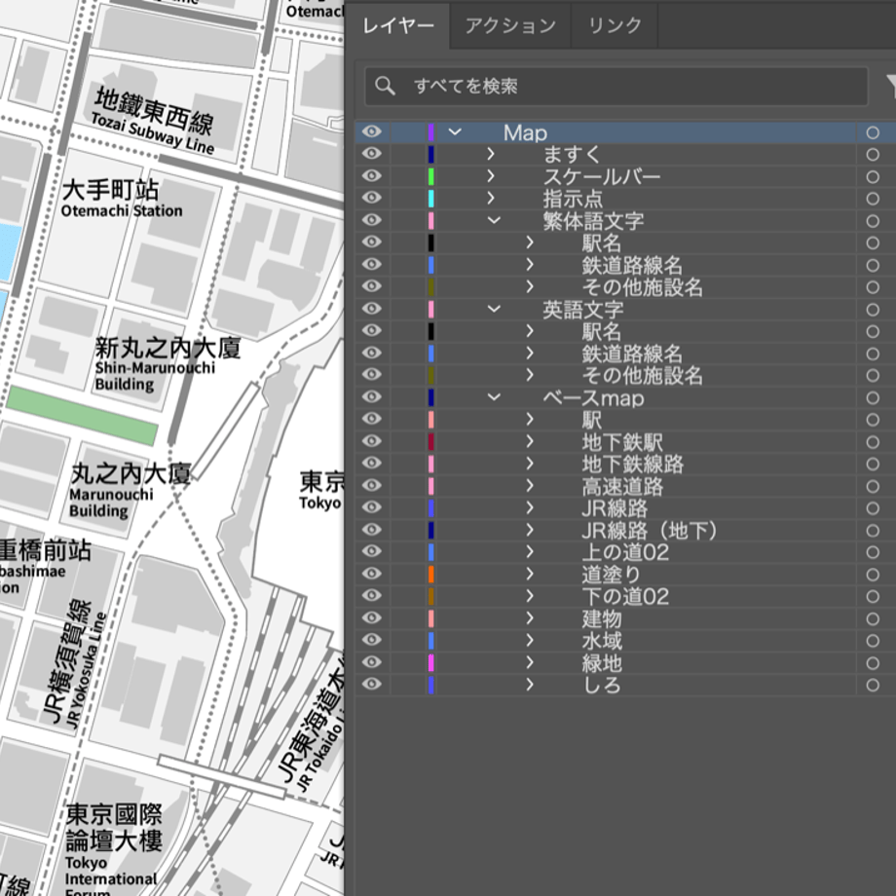The width and height of the screenshot is (896, 896).
Task: Click Tozai Subway Line label on map
Action: tap(153, 134)
